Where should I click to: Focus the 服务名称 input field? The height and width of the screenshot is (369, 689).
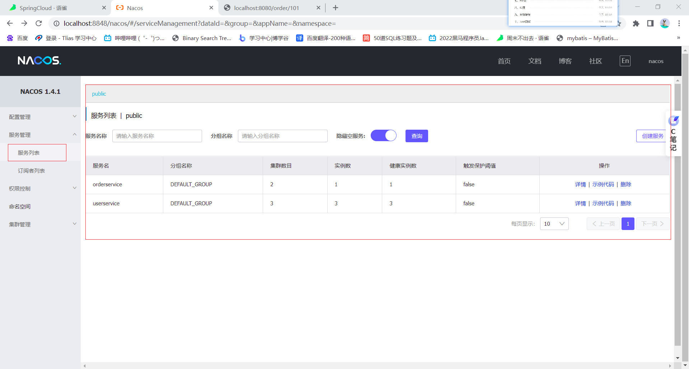[157, 136]
